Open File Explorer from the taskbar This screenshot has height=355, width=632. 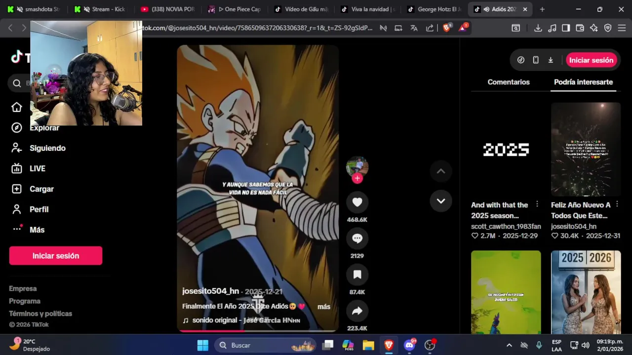[x=368, y=345]
